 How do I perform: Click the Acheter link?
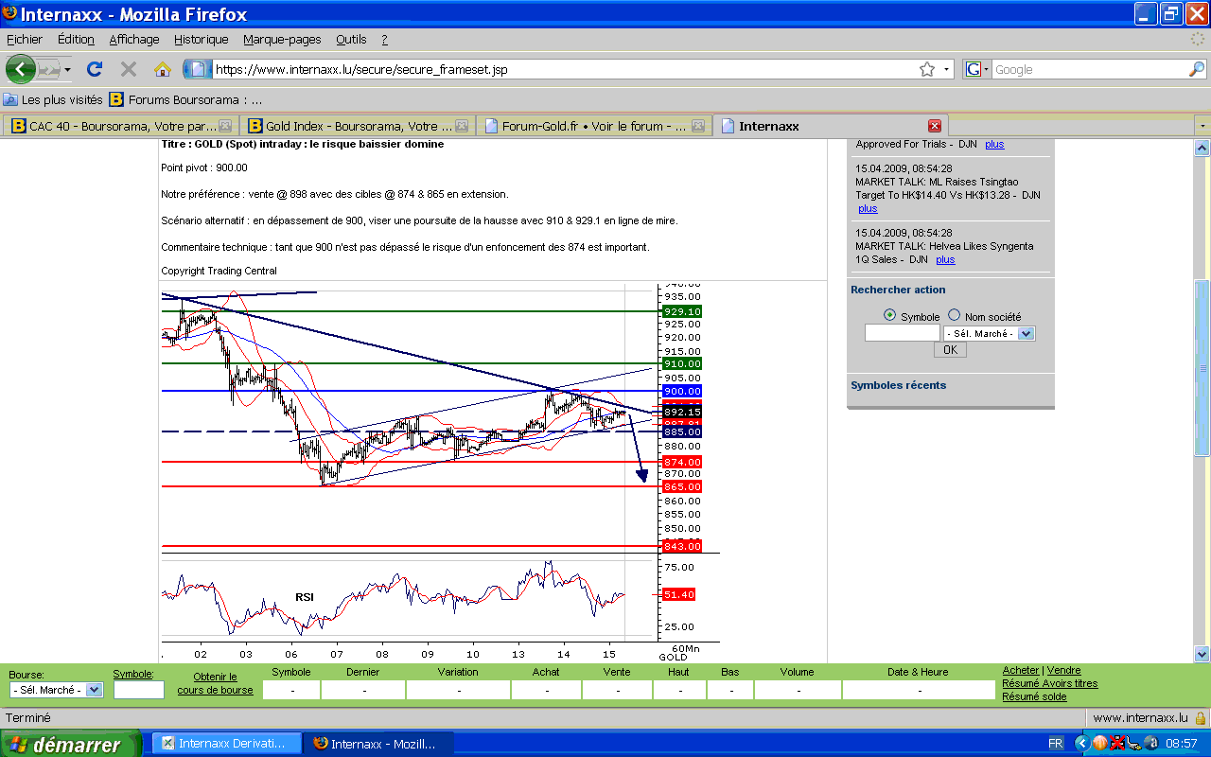1020,670
